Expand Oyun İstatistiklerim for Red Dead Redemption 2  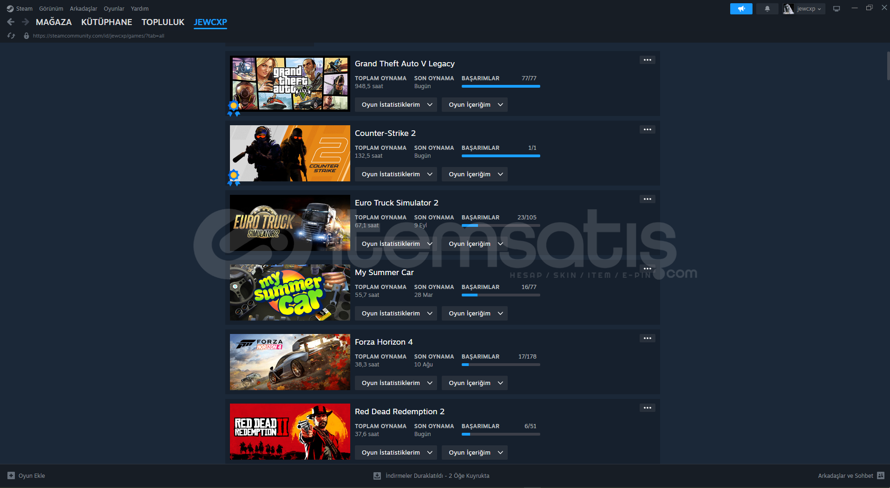[x=396, y=453]
